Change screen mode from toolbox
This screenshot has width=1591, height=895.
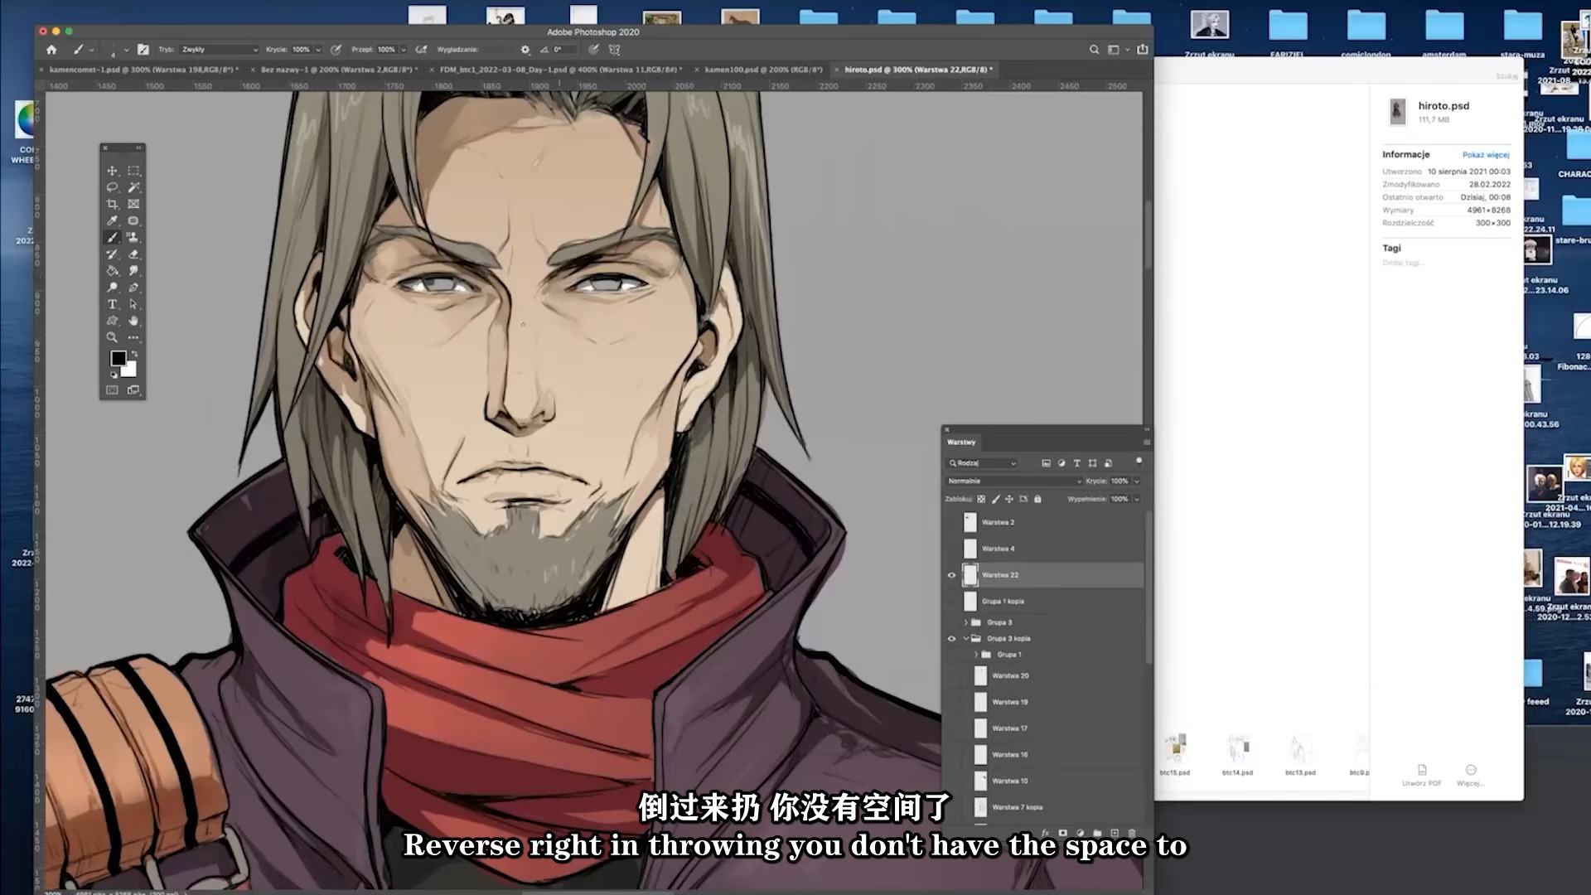coord(133,389)
